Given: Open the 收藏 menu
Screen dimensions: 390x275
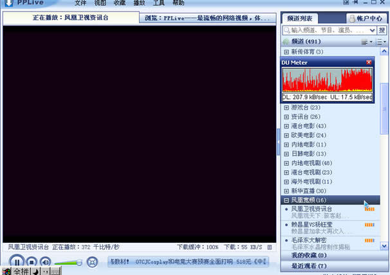Looking at the screenshot, I should (x=120, y=3).
